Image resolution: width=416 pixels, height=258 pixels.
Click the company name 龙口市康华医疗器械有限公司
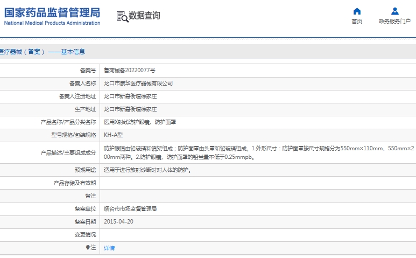point(138,83)
